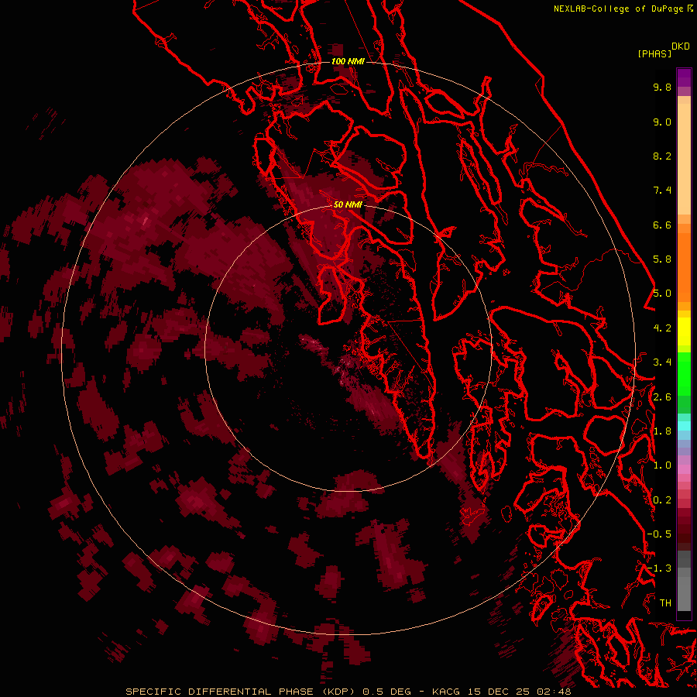697x697 pixels.
Task: Click the cyan segment of the color bar
Action: click(x=684, y=426)
